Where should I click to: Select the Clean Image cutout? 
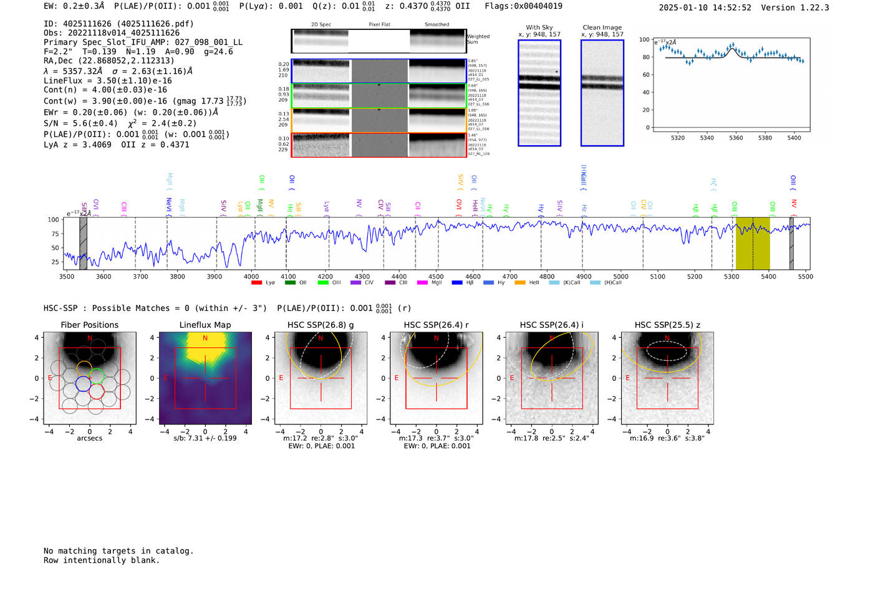point(602,93)
